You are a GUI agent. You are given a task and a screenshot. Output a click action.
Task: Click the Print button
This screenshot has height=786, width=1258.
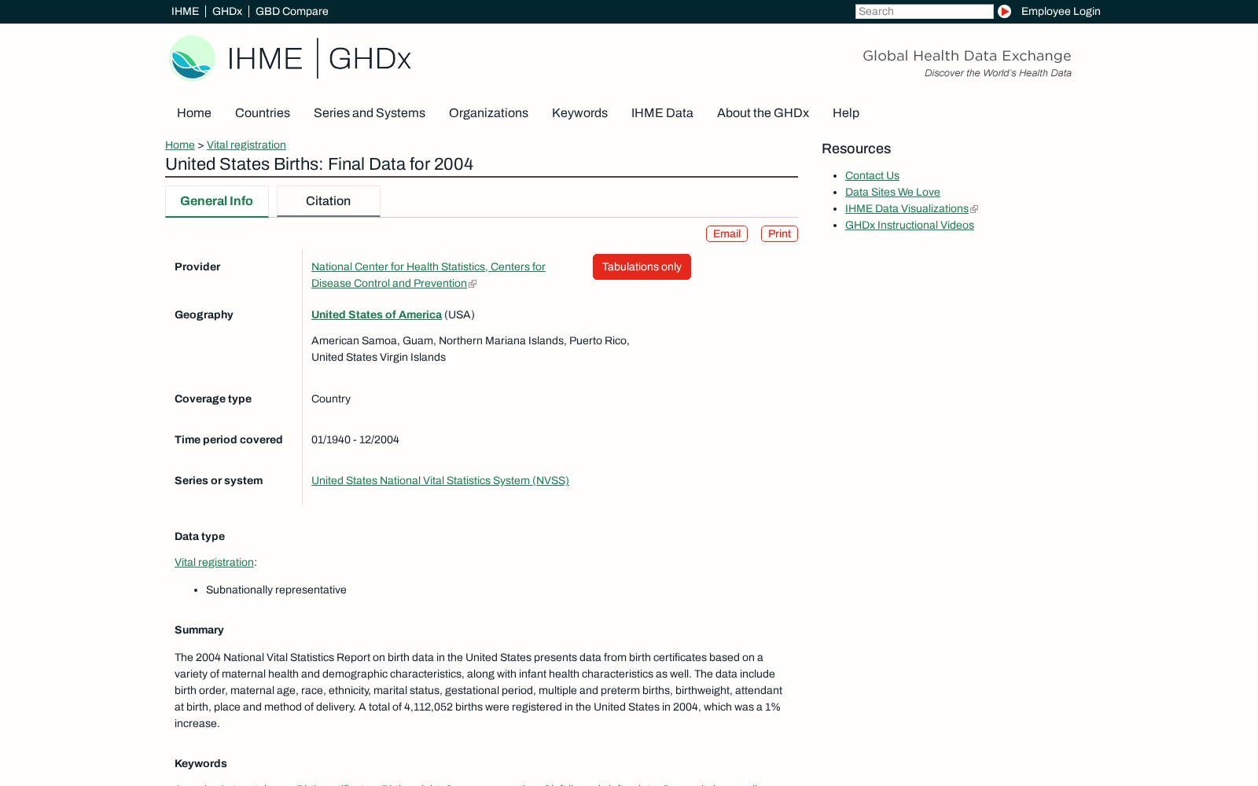click(x=779, y=233)
